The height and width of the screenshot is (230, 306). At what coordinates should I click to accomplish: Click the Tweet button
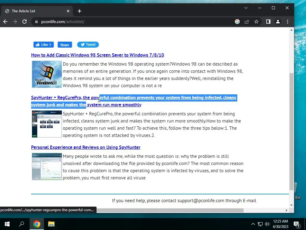point(88,45)
